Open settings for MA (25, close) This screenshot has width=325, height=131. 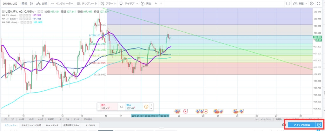(23, 15)
